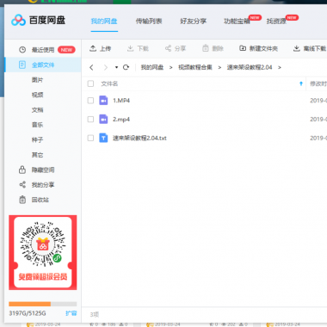This screenshot has width=327, height=327.
Task: Open 我的分享 in the sidebar
Action: coord(43,185)
